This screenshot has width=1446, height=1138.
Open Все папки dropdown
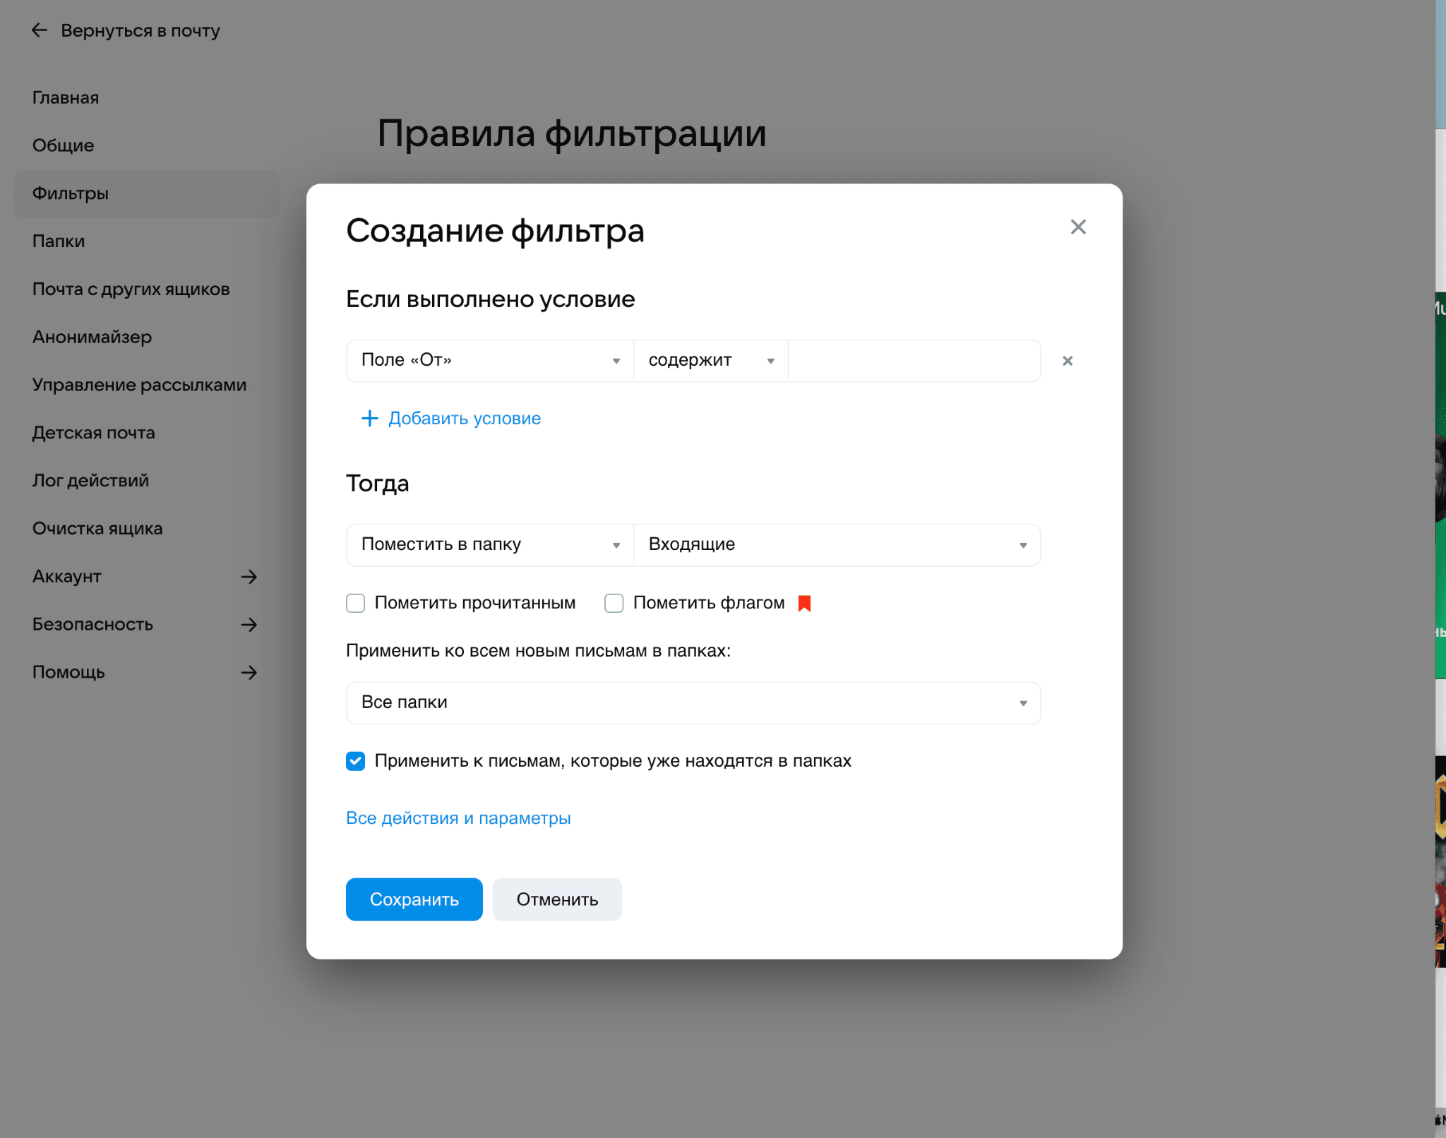pos(693,703)
